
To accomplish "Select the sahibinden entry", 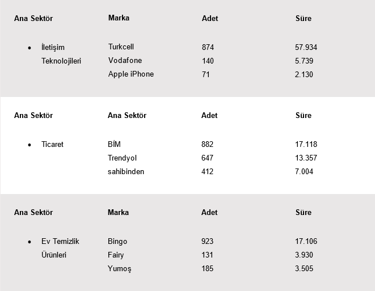I will pyautogui.click(x=125, y=172).
